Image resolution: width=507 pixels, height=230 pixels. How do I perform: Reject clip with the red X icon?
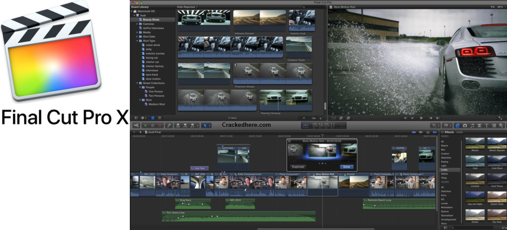160,125
